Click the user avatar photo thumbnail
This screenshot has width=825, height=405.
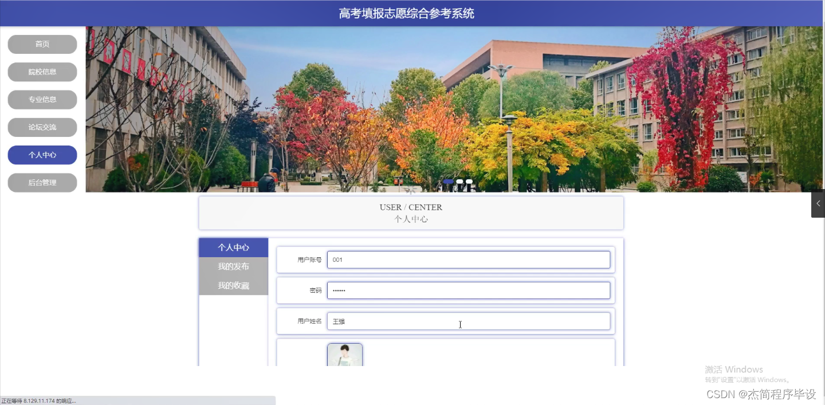pos(344,355)
